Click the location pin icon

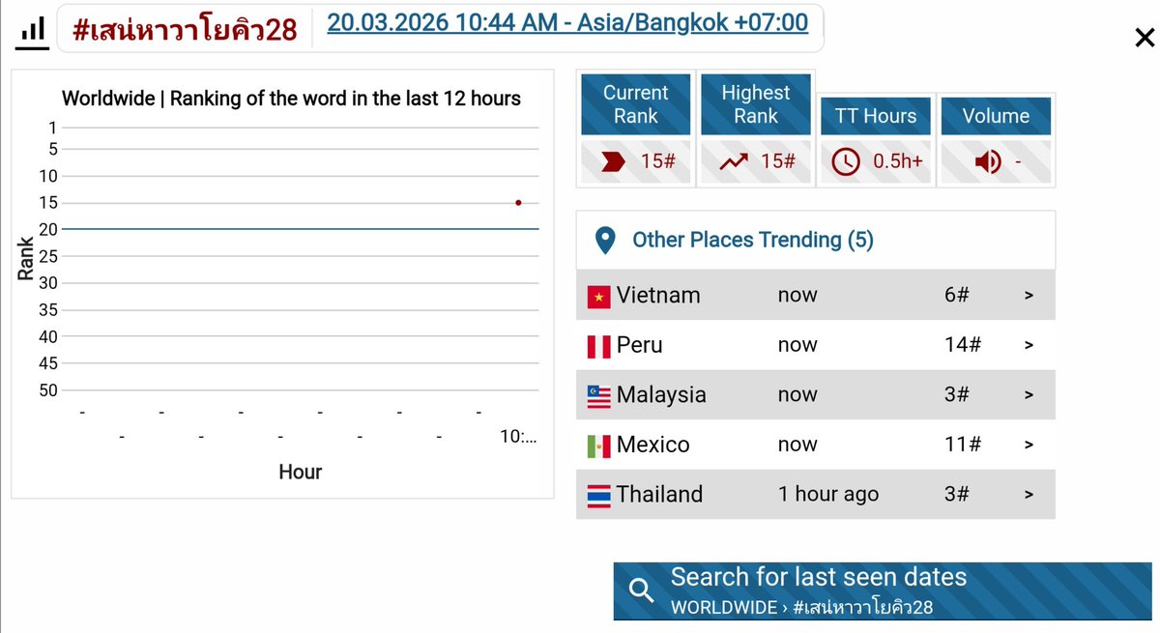[x=605, y=240]
